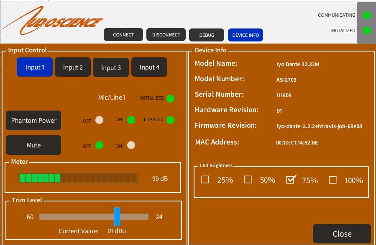The image size is (376, 245).
Task: Click the Mic/Line 1 Initialized indicator
Action: [170, 98]
